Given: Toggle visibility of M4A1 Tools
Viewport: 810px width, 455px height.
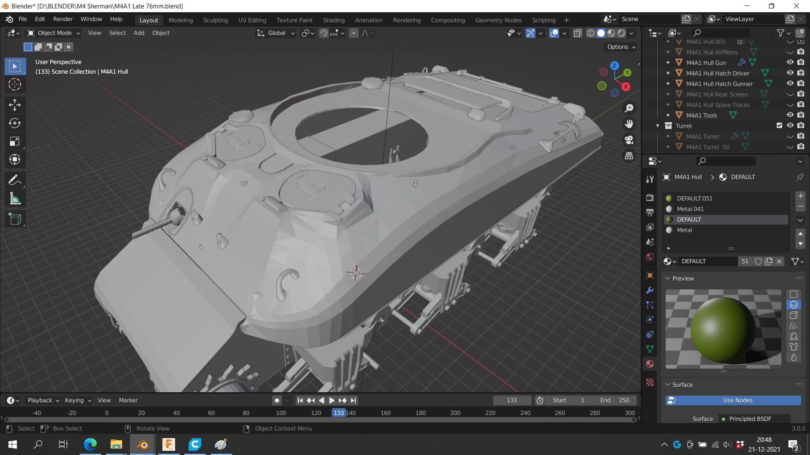Looking at the screenshot, I should pos(790,115).
